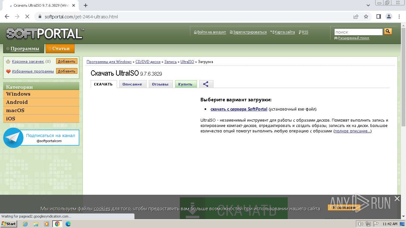Click the cookies link in banner

click(102, 208)
